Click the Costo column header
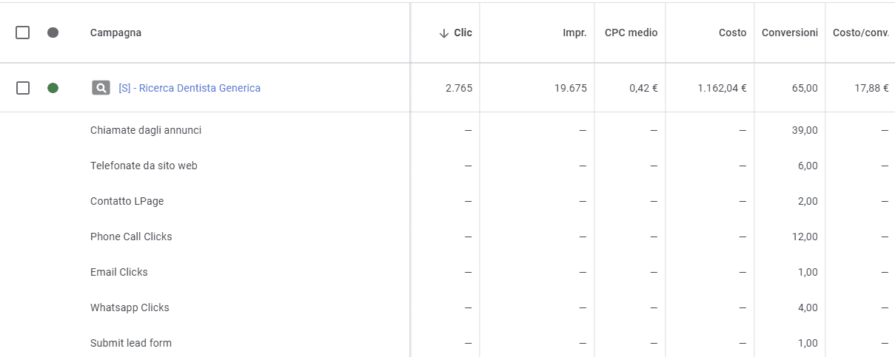This screenshot has height=357, width=895. pos(732,33)
